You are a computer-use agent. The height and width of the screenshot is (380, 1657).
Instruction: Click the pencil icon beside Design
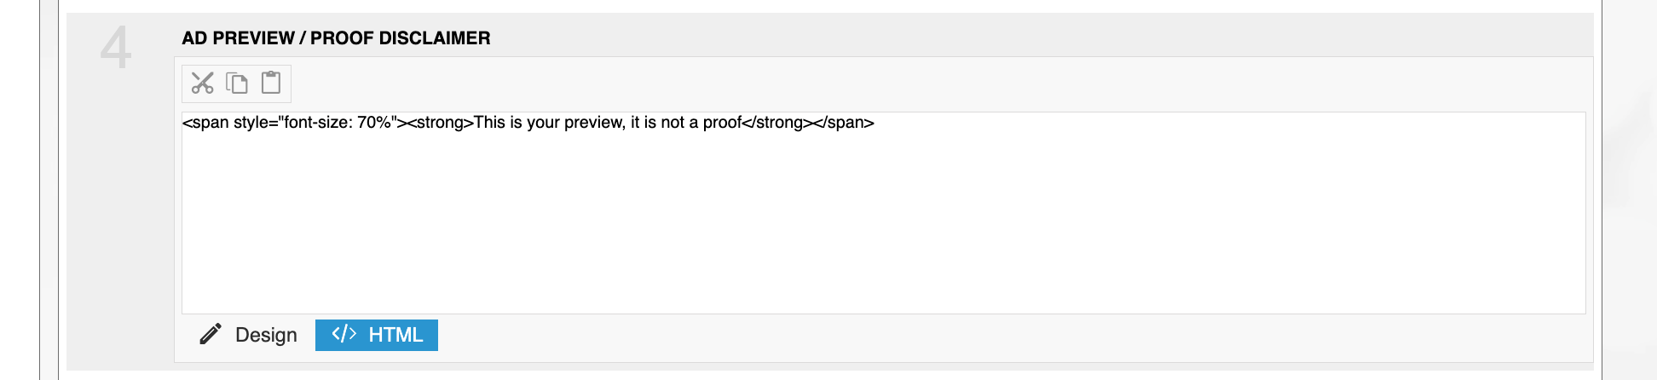[x=211, y=334]
